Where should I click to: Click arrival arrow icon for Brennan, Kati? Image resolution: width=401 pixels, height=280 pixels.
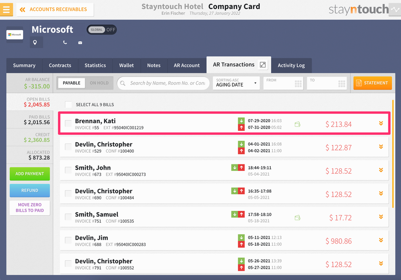[x=241, y=120]
